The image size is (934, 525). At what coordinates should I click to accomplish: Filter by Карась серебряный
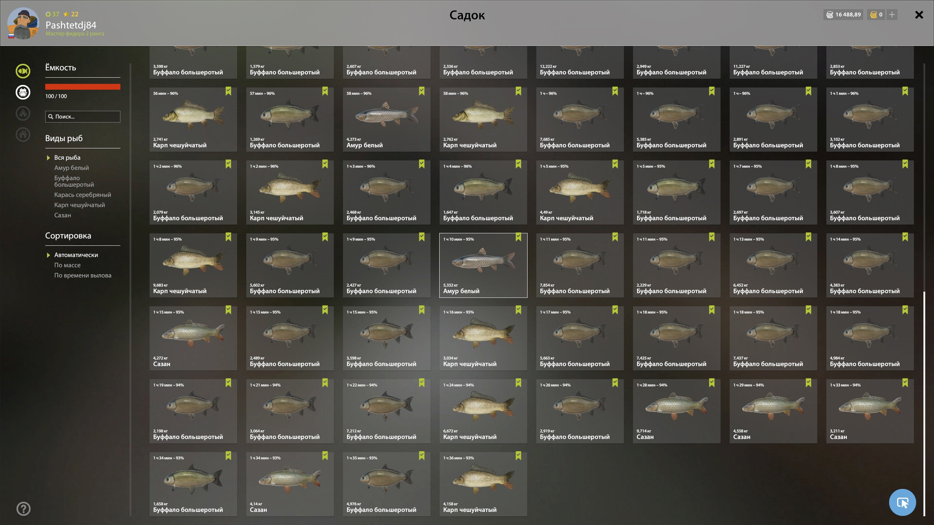83,195
